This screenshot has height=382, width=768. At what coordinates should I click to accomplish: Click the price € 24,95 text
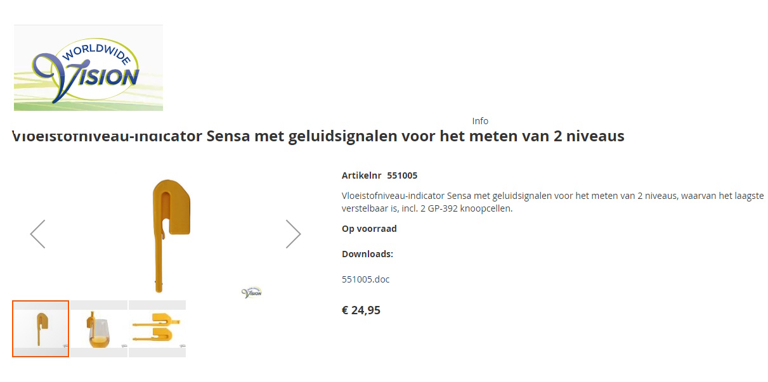pyautogui.click(x=361, y=310)
